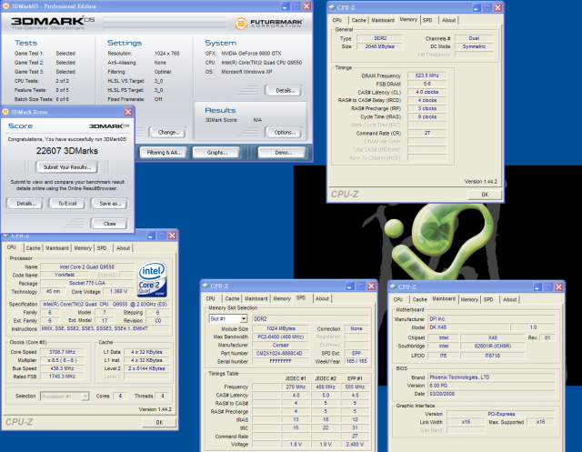Image resolution: width=582 pixels, height=452 pixels.
Task: Open About tab in CPU-Z Memory window
Action: point(448,20)
